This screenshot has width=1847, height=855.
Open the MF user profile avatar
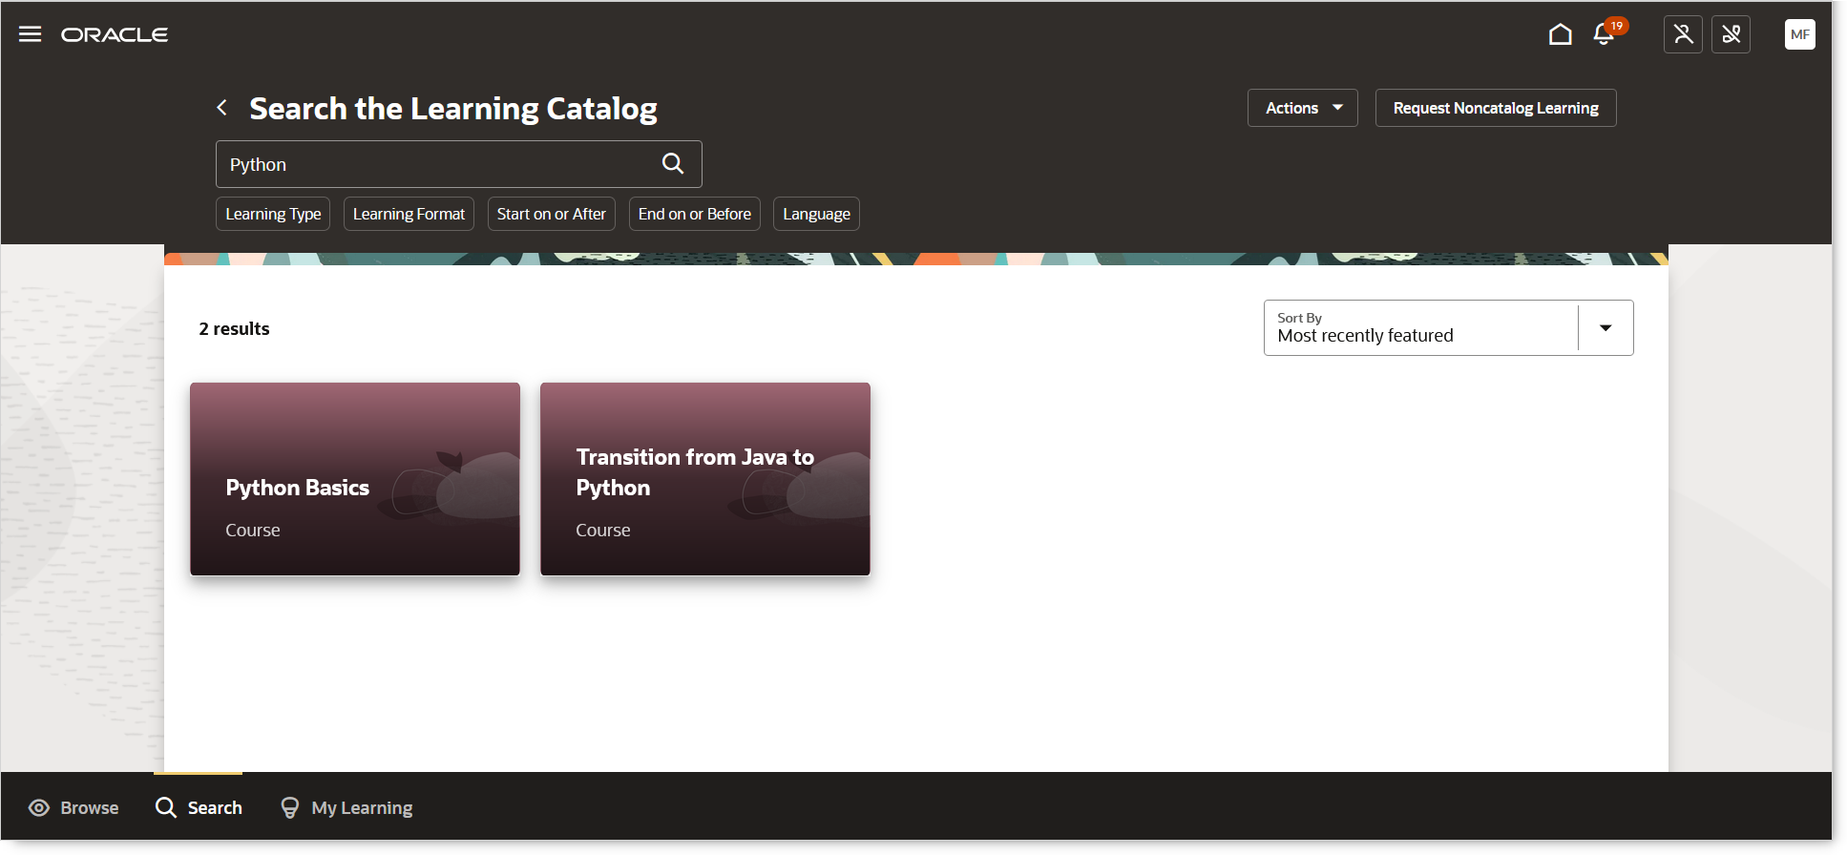tap(1799, 34)
